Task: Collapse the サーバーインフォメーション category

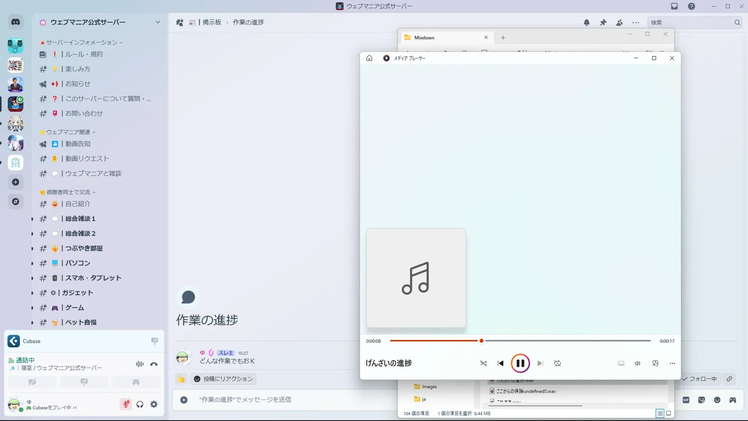Action: [x=82, y=42]
